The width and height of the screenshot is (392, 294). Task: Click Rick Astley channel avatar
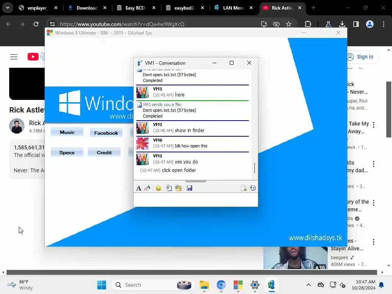17,126
